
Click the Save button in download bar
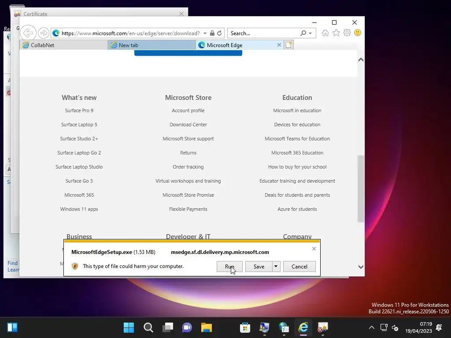pos(259,266)
